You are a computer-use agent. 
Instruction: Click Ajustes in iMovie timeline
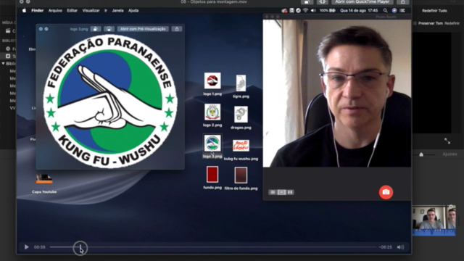pyautogui.click(x=449, y=154)
